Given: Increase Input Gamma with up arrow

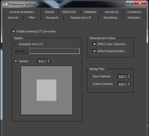Looking at the screenshot, I should coord(129,76).
